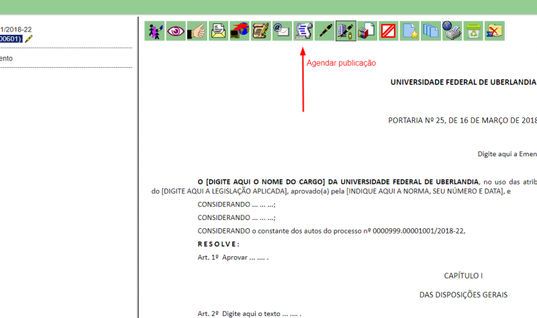Click the computer with globe icon
The height and width of the screenshot is (318, 537).
coord(239,30)
